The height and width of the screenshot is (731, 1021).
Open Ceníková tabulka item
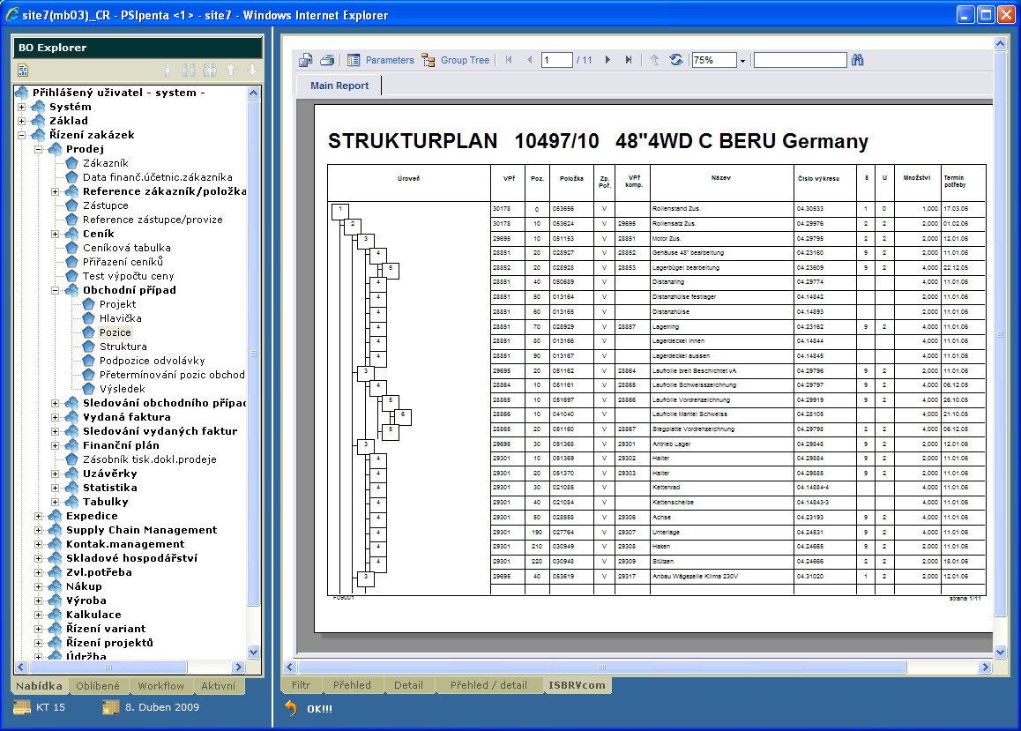127,248
